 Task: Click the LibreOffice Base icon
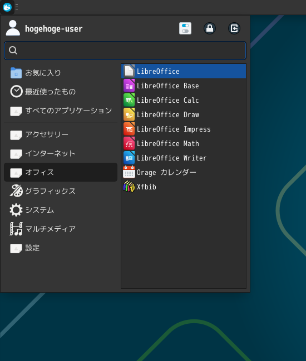click(x=129, y=86)
